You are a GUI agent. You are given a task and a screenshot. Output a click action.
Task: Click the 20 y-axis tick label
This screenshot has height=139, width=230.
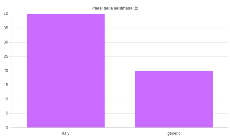pyautogui.click(x=6, y=71)
